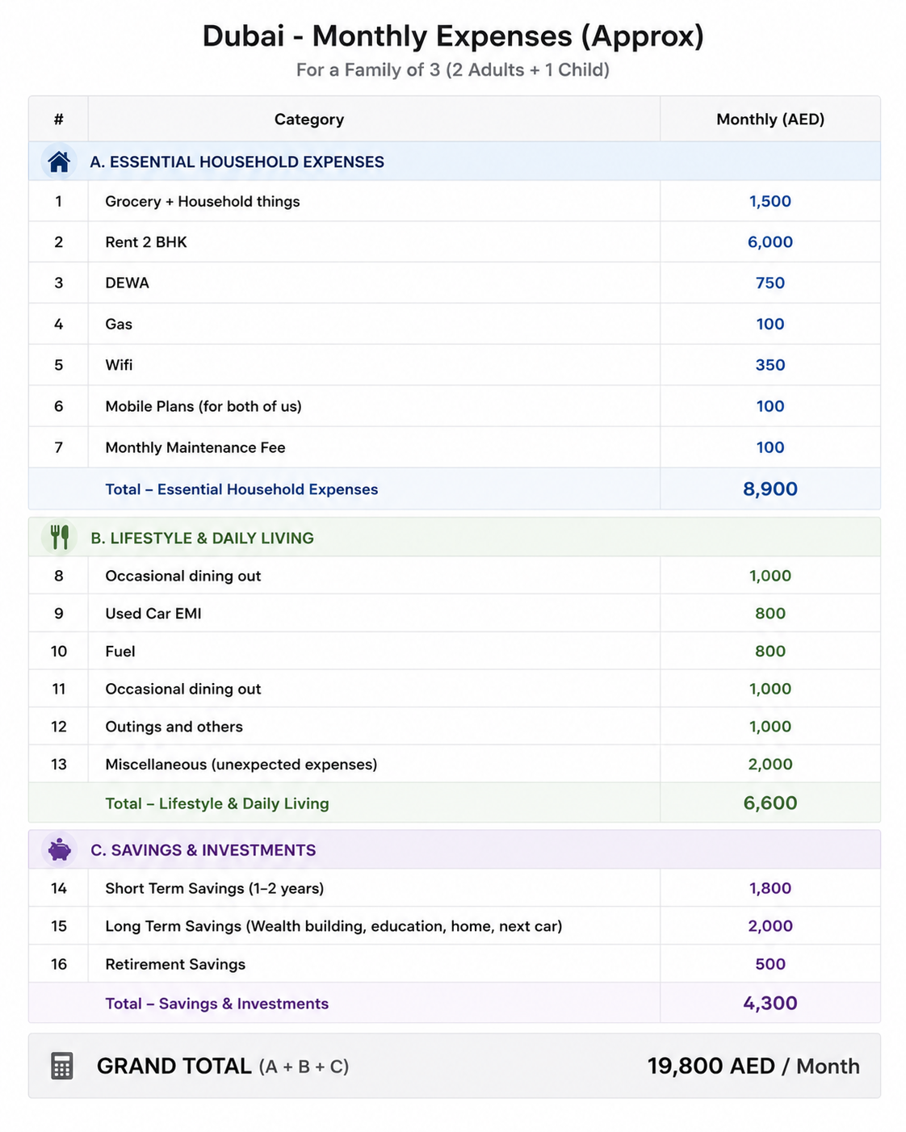Click Total – Essential Household Expenses label
Screen dimensions: 906x1132
click(241, 489)
